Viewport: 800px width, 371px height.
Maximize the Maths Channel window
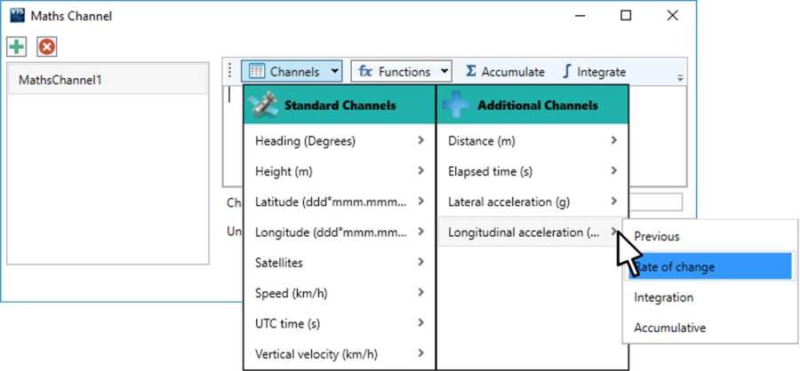pyautogui.click(x=626, y=16)
